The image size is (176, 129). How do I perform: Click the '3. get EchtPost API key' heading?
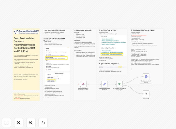[x=108, y=30]
